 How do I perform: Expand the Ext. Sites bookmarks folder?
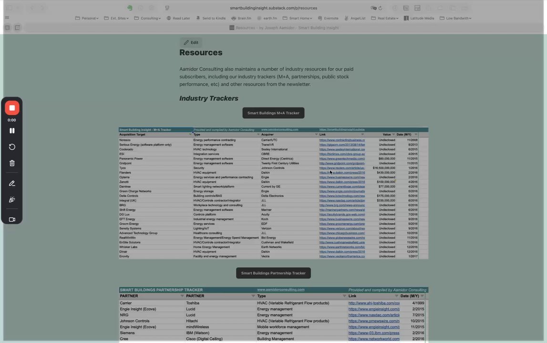tap(116, 18)
